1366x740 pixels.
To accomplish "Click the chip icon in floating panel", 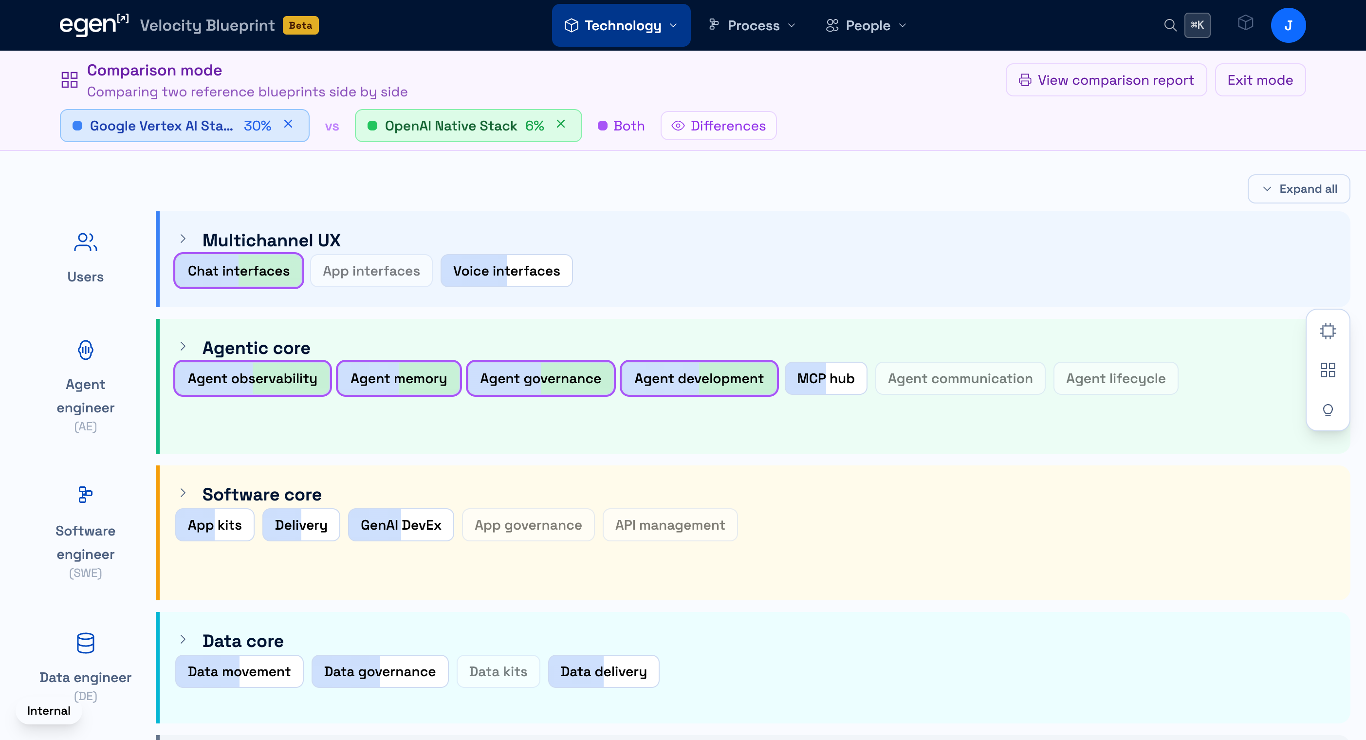I will click(x=1327, y=331).
